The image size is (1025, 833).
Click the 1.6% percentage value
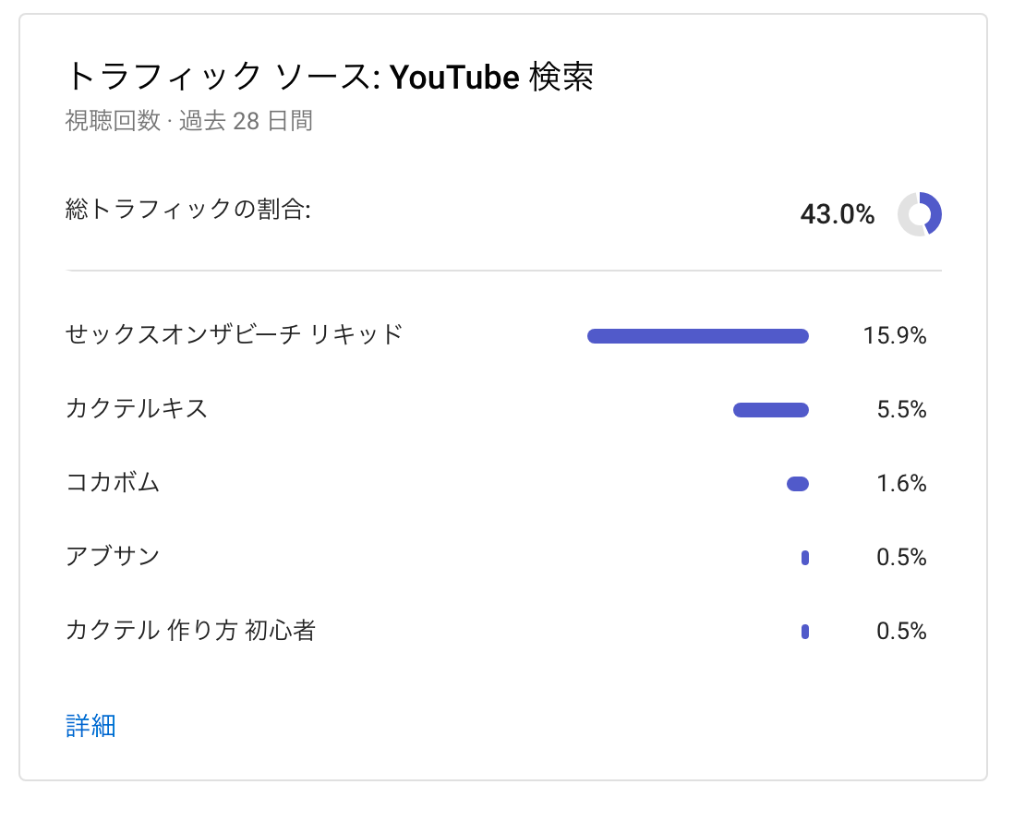(x=901, y=484)
